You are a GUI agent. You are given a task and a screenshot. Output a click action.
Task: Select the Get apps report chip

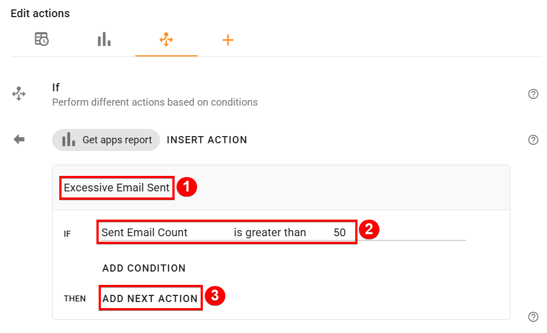(106, 140)
